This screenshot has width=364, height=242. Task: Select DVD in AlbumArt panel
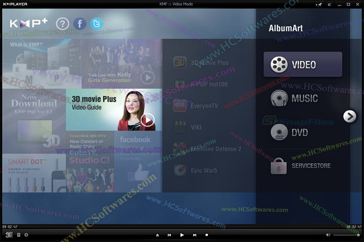290,132
